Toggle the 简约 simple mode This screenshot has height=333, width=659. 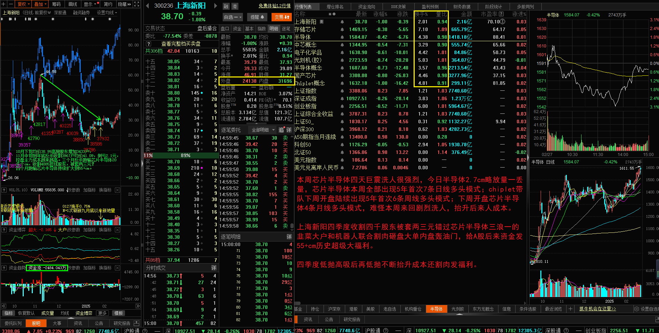(108, 4)
